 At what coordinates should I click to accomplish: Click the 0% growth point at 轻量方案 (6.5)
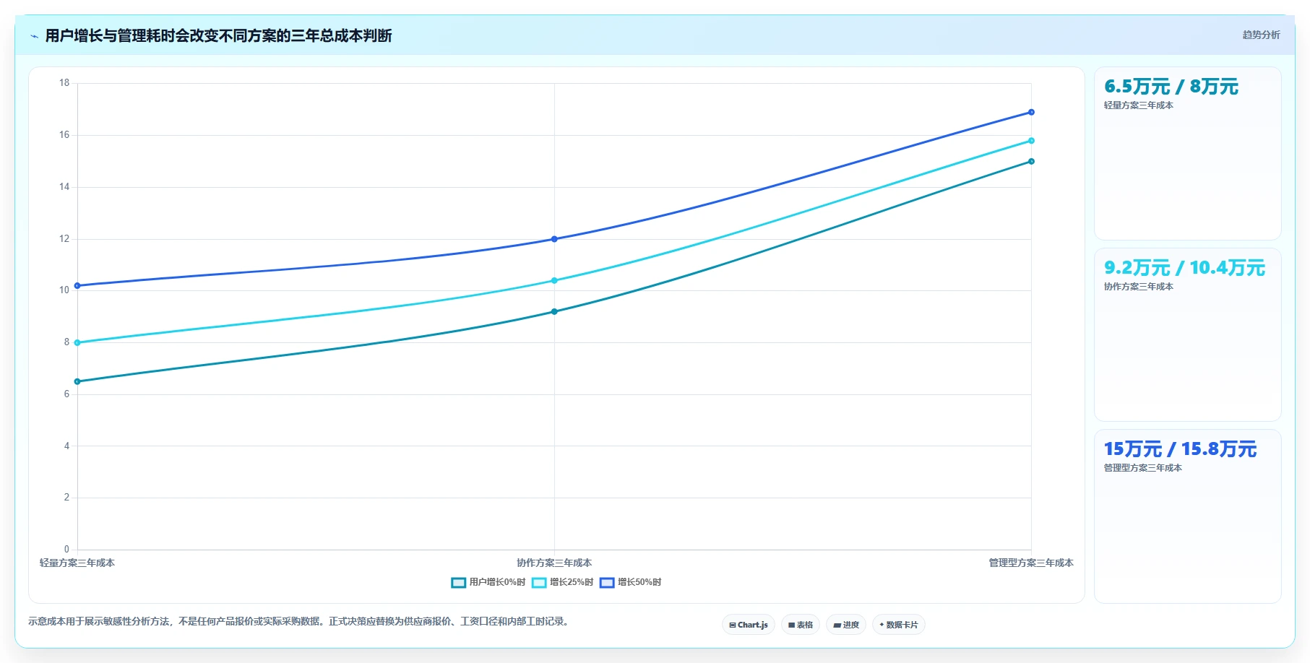[77, 381]
